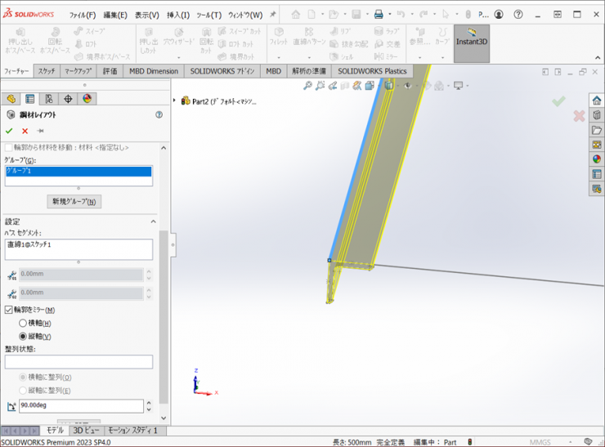The image size is (605, 447).
Task: Switch to the スケッチ tab
Action: click(x=47, y=71)
